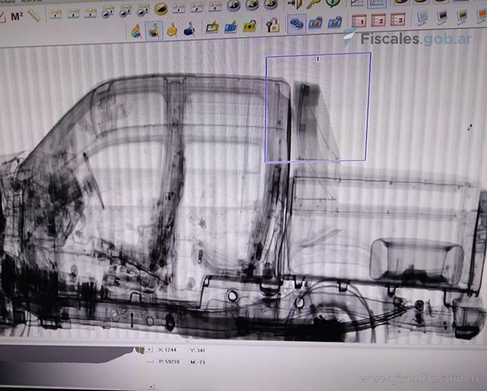Toggle the highlighted paint jar tool
Image resolution: width=487 pixels, height=391 pixels.
[153, 30]
